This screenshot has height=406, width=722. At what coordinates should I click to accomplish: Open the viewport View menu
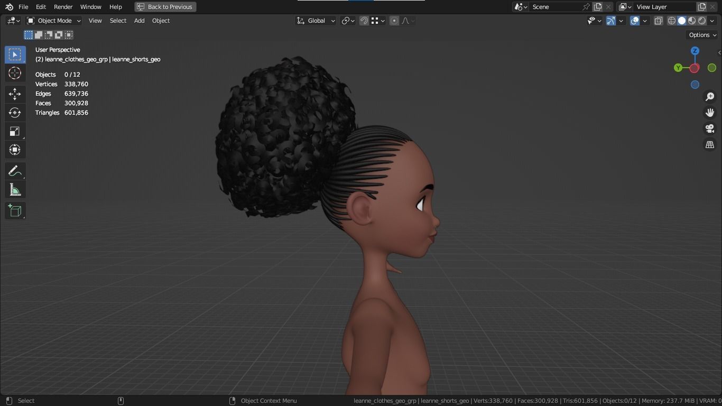point(95,21)
